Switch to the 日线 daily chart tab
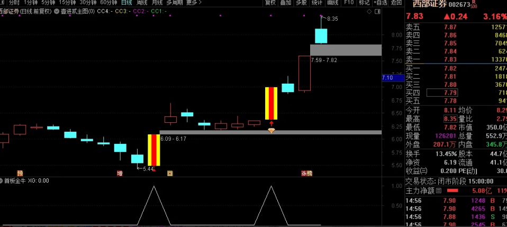The width and height of the screenshot is (507, 227). click(126, 3)
